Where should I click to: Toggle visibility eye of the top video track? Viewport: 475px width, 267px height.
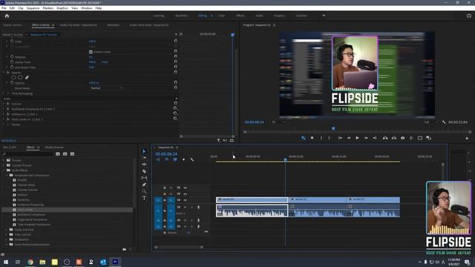pyautogui.click(x=185, y=188)
